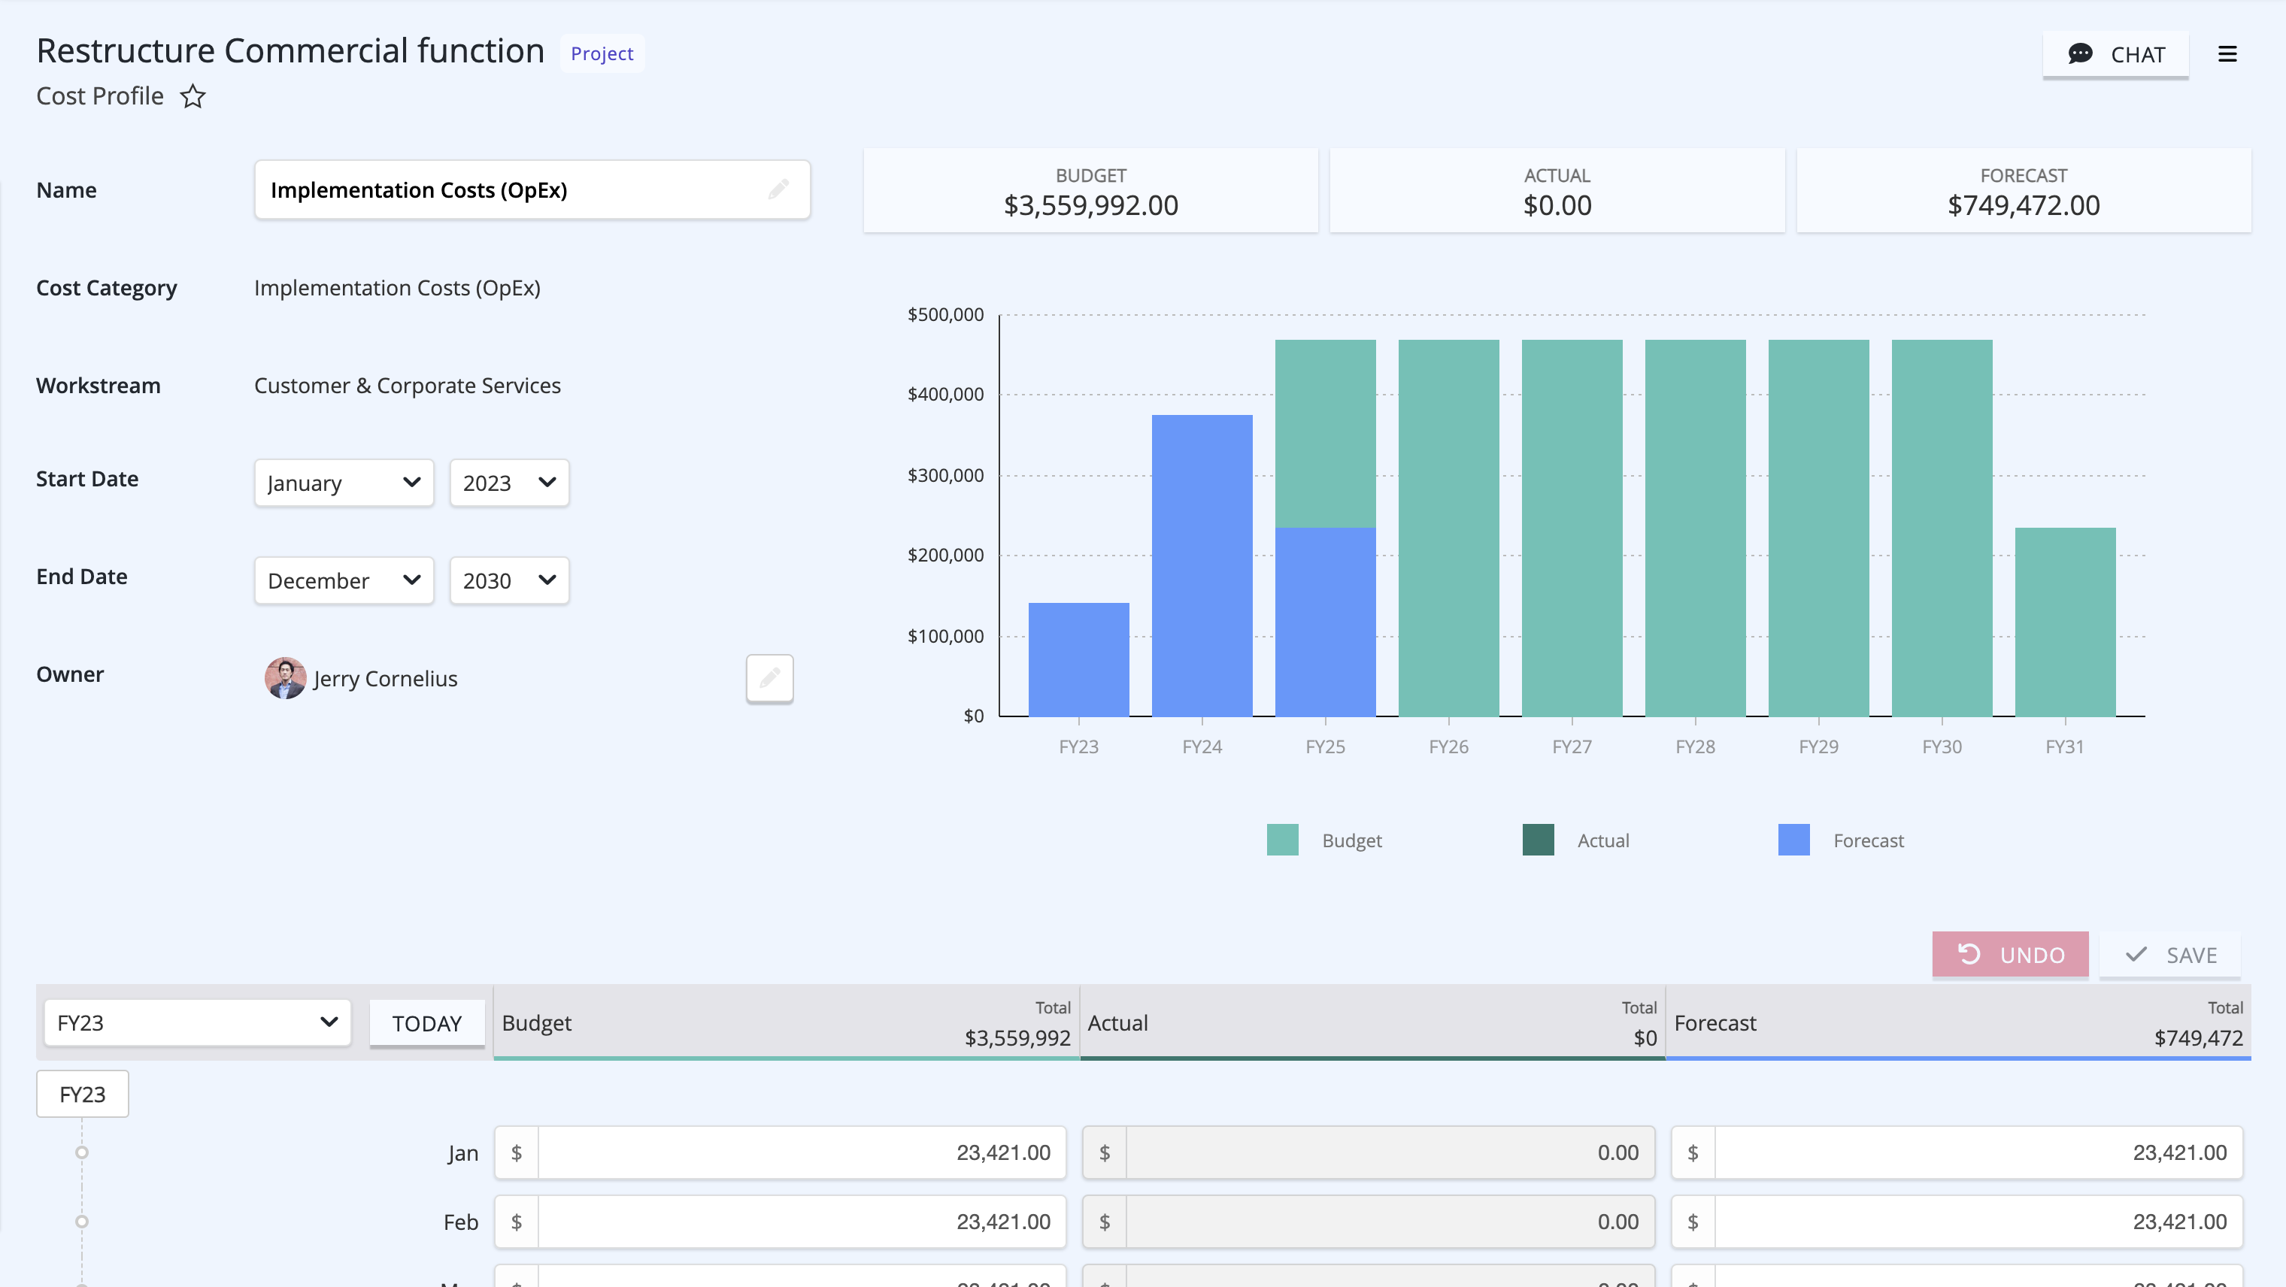Open the End Date December month dropdown
The width and height of the screenshot is (2286, 1287).
click(344, 580)
